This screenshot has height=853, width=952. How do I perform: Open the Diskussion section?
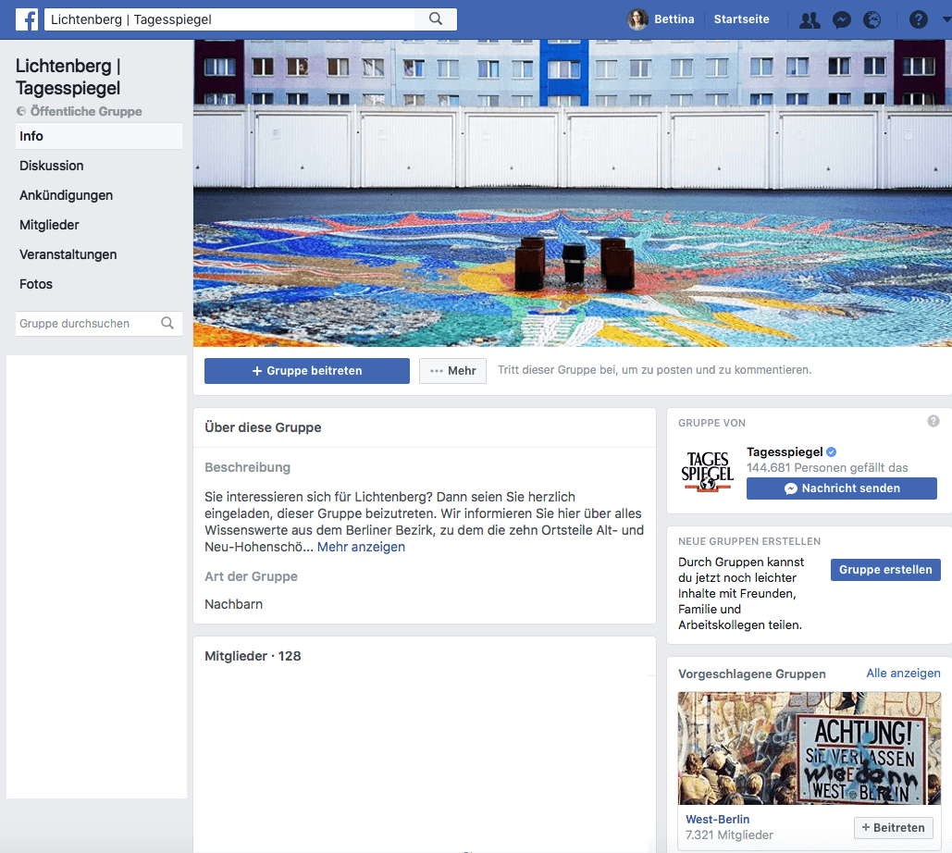52,166
